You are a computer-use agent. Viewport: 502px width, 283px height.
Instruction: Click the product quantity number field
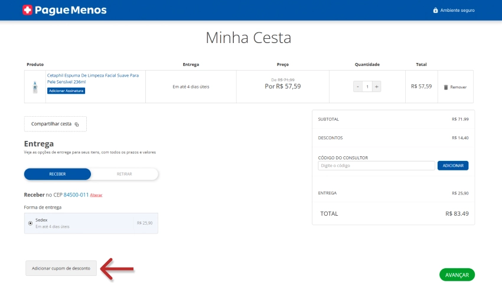point(367,87)
